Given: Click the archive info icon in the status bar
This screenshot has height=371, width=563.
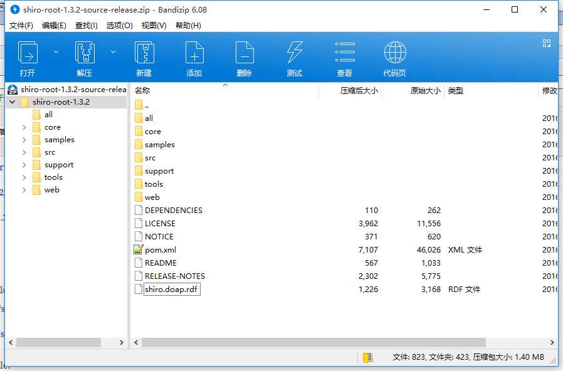Looking at the screenshot, I should [x=367, y=357].
